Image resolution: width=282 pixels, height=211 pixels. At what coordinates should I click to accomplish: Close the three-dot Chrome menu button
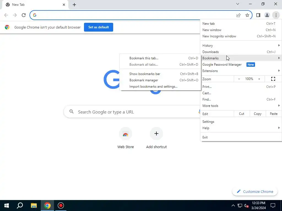[276, 15]
